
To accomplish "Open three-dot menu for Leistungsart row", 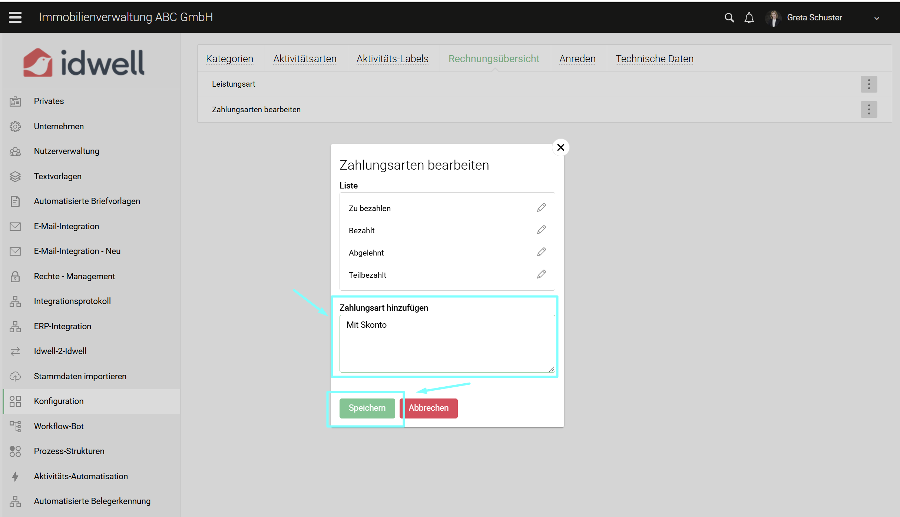I will tap(868, 84).
